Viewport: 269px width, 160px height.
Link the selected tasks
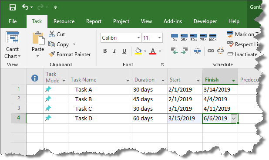211,51
